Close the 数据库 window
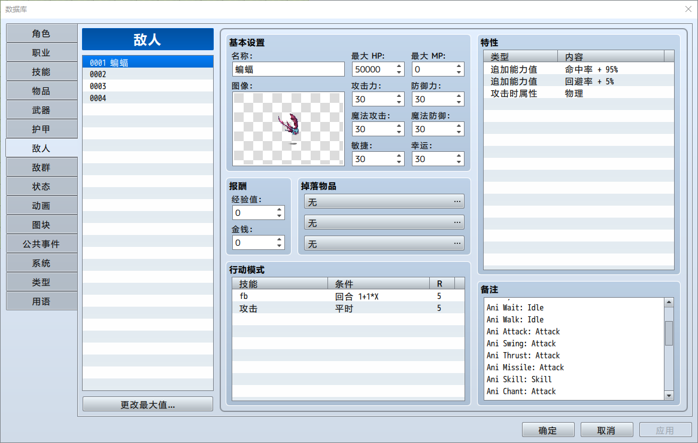Screen dimensions: 698x443 (x=688, y=9)
